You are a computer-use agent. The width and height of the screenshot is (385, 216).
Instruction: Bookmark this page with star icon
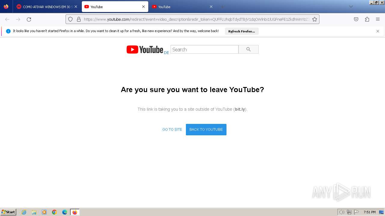315,19
